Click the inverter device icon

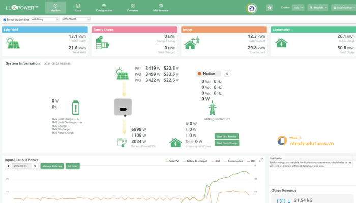coord(122,106)
